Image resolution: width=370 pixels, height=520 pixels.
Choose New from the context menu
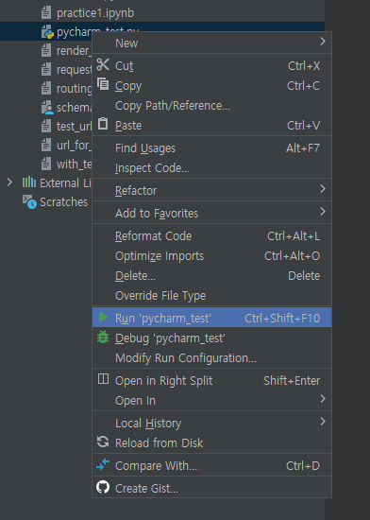click(211, 43)
